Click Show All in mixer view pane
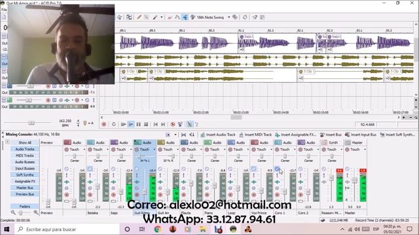 [25, 142]
